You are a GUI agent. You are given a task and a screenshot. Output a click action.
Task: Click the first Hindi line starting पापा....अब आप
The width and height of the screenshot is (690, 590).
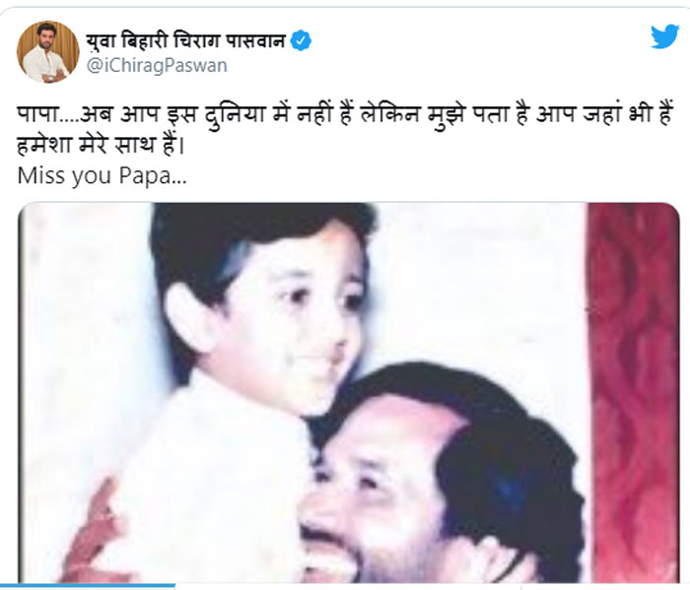[x=345, y=115]
